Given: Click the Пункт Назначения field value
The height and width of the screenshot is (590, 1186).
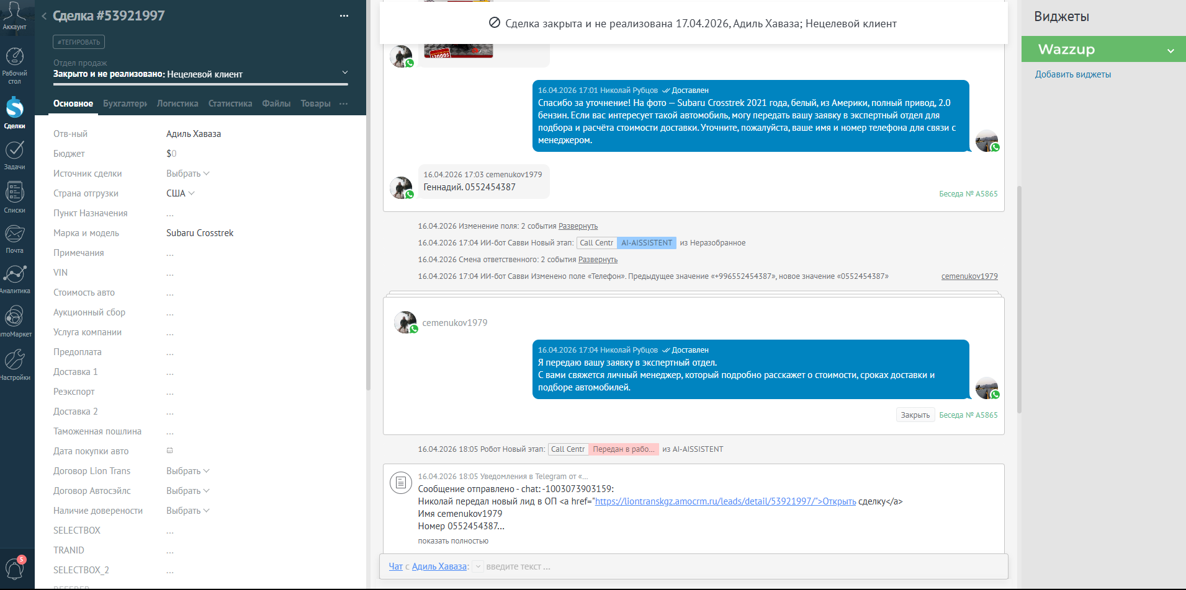Looking at the screenshot, I should [x=170, y=214].
